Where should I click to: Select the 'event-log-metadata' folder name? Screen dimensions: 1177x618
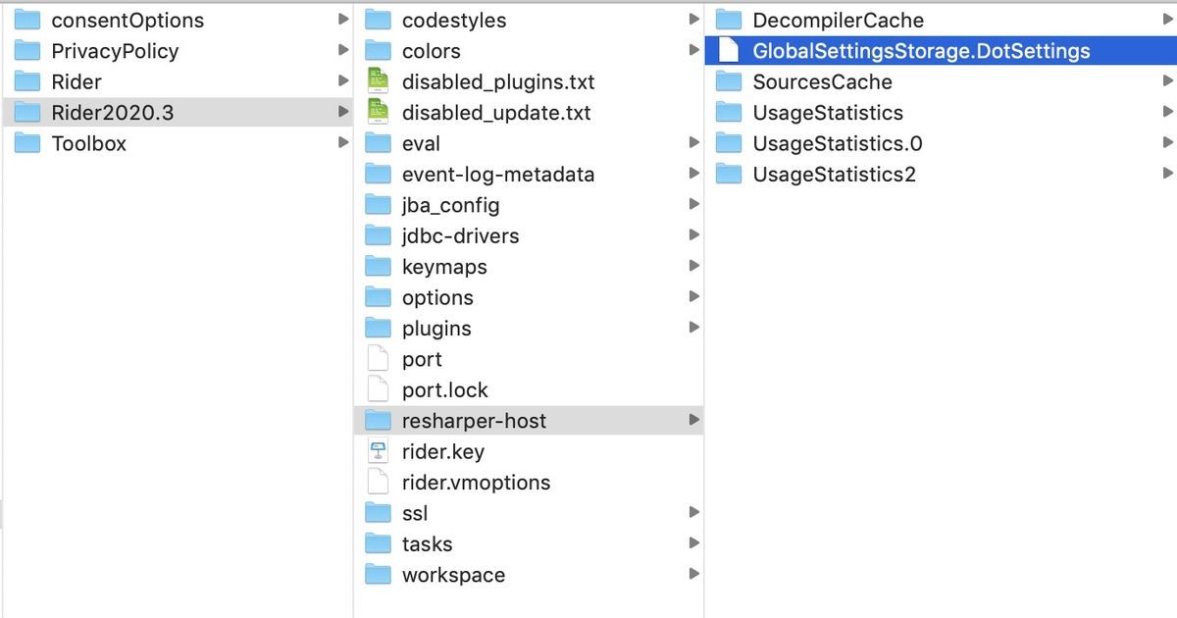tap(498, 175)
